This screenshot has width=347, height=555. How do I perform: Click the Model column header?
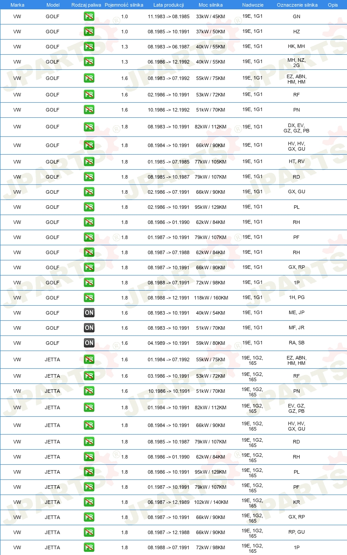coord(52,4)
